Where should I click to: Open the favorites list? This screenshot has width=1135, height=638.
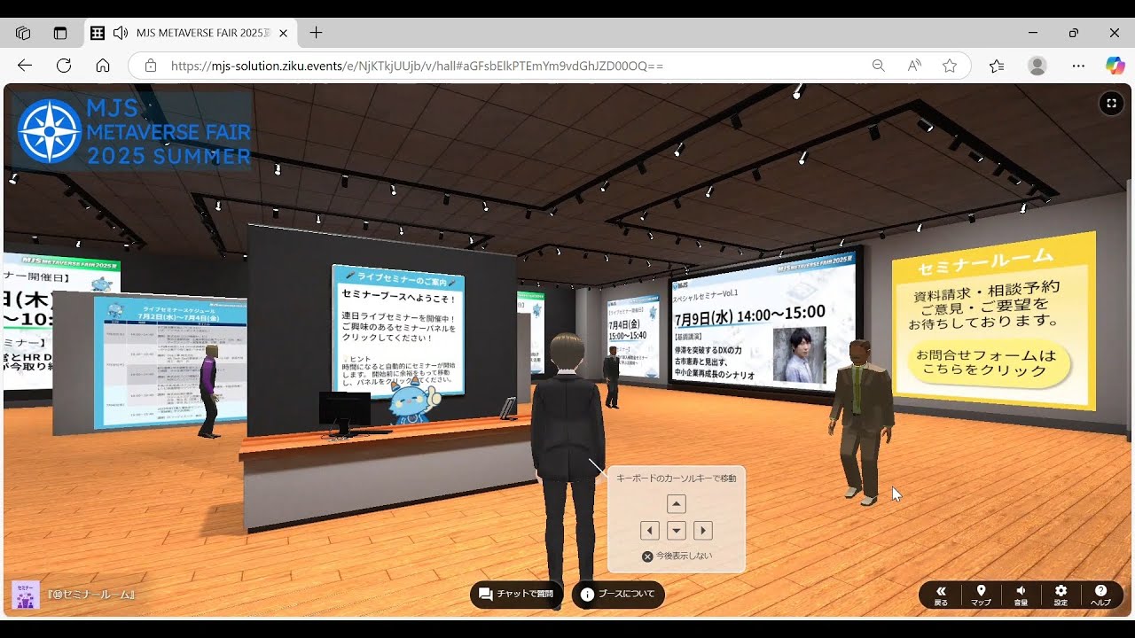(997, 66)
